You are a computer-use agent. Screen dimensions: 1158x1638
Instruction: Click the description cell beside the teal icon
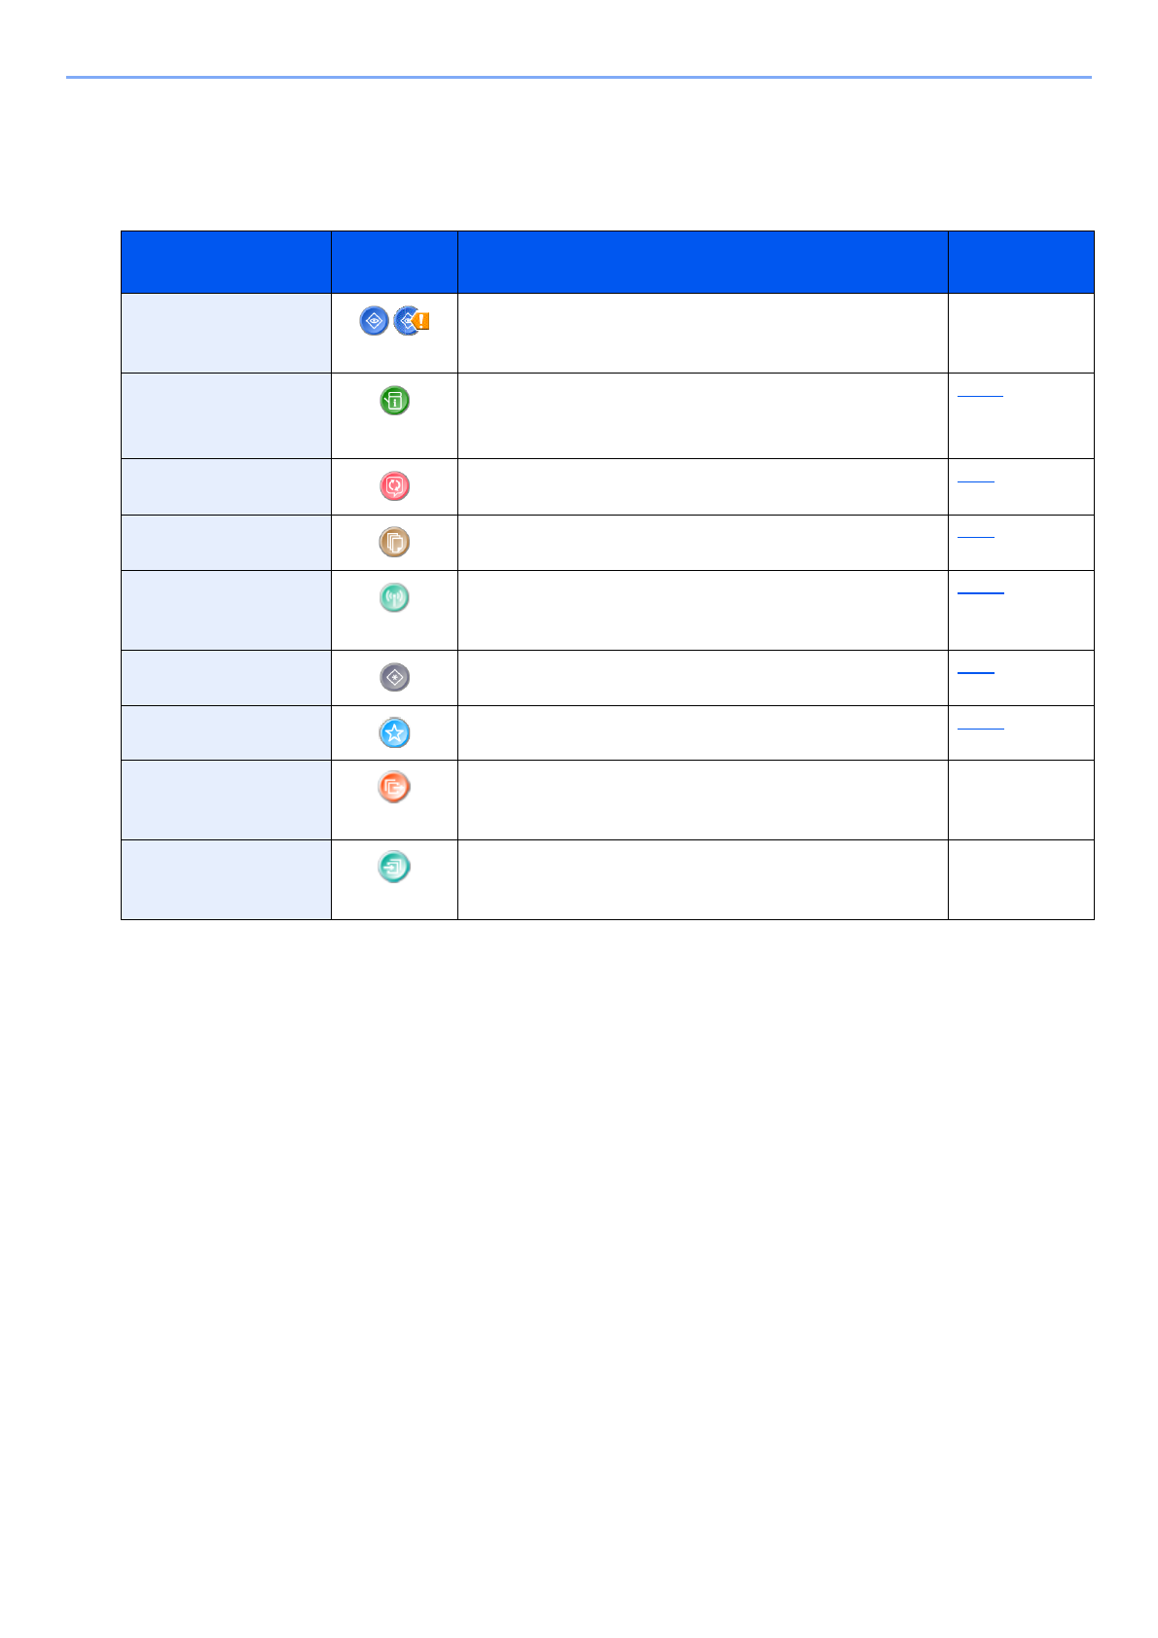[703, 879]
